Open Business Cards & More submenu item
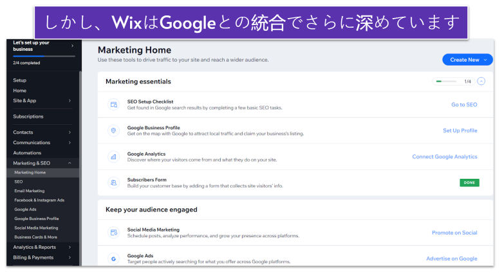 (35, 237)
